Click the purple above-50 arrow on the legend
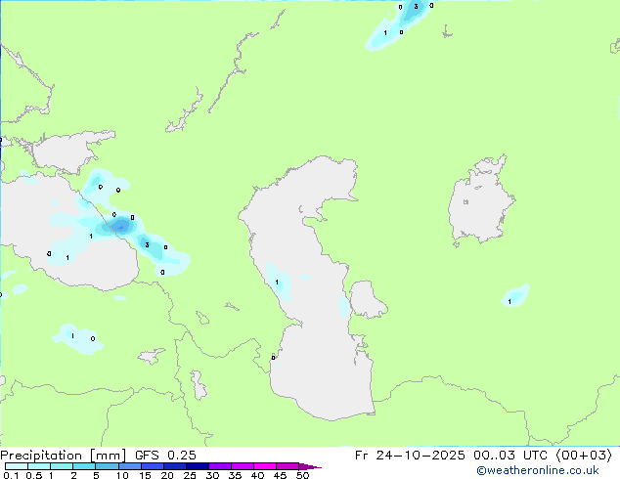Image resolution: width=620 pixels, height=479 pixels. pos(310,466)
